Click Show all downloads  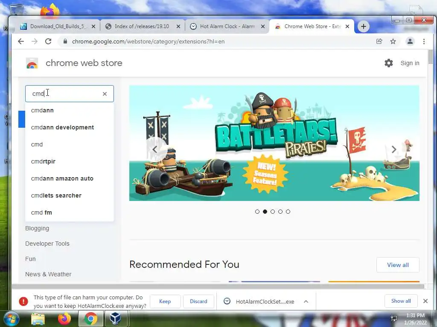click(401, 301)
